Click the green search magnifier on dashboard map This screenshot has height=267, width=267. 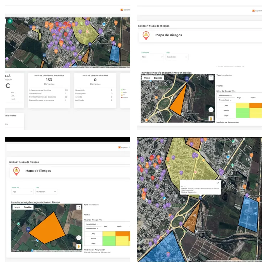[10, 21]
